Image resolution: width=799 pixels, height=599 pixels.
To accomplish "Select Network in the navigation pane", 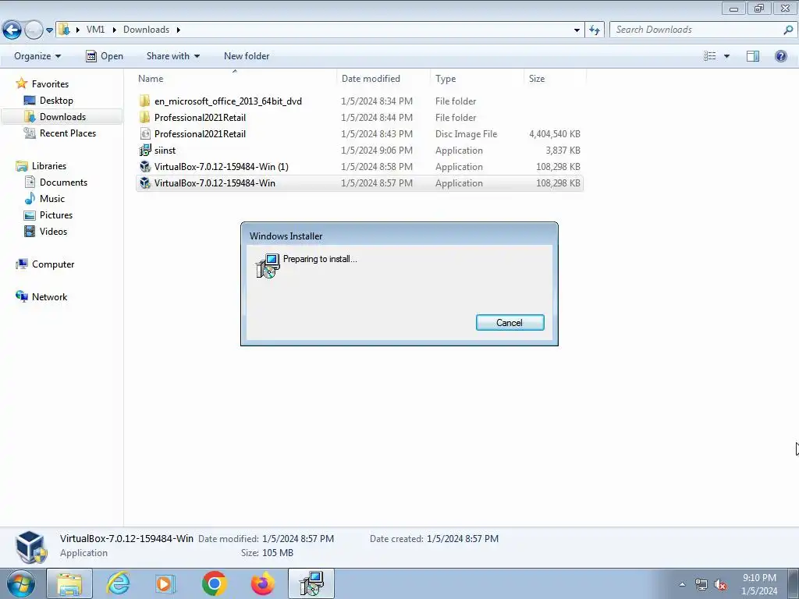I will point(49,297).
